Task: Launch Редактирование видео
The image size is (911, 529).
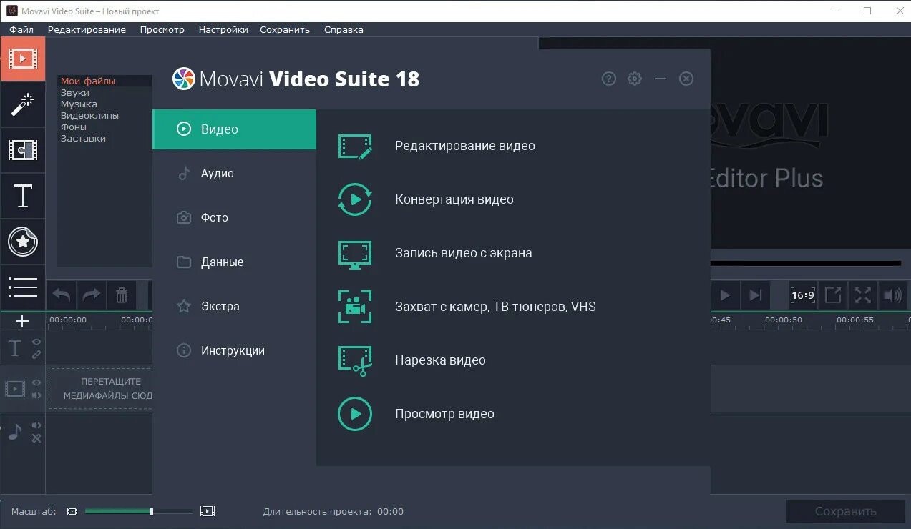Action: [x=465, y=146]
